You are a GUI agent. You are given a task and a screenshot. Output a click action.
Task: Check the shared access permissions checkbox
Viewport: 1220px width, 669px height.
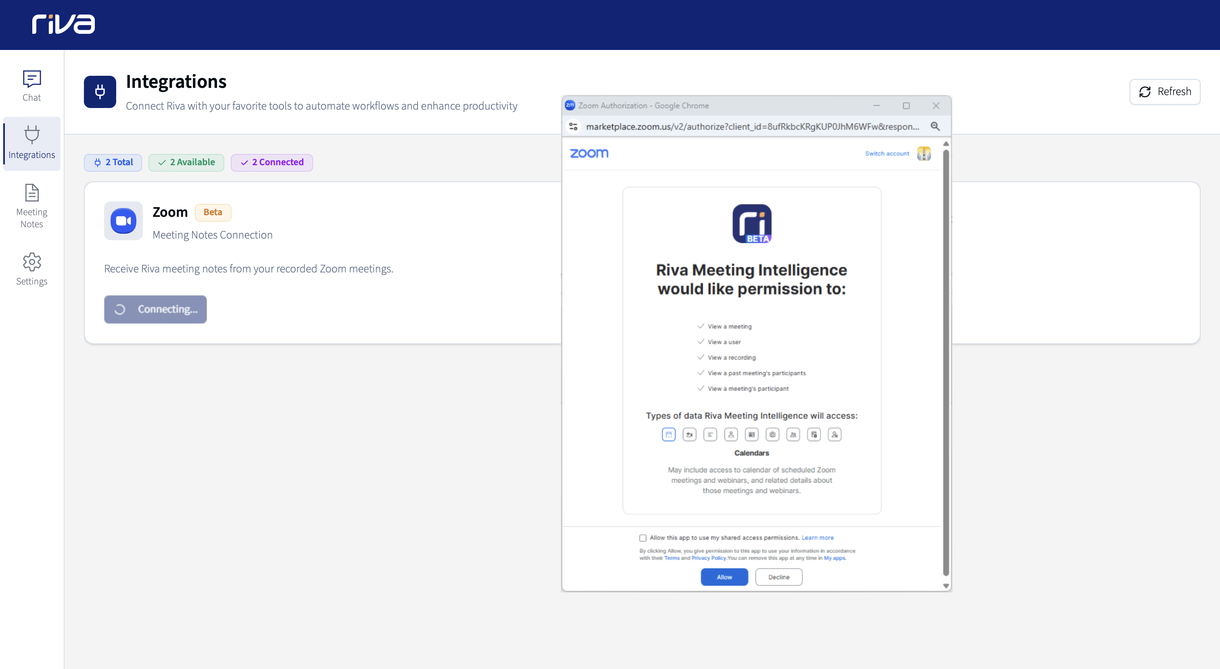pos(643,538)
